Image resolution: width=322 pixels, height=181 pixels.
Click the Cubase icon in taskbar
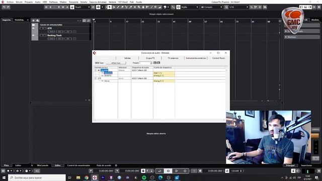click(95, 177)
